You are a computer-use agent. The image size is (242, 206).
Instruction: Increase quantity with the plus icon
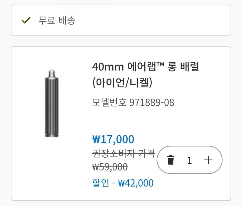coord(208,160)
